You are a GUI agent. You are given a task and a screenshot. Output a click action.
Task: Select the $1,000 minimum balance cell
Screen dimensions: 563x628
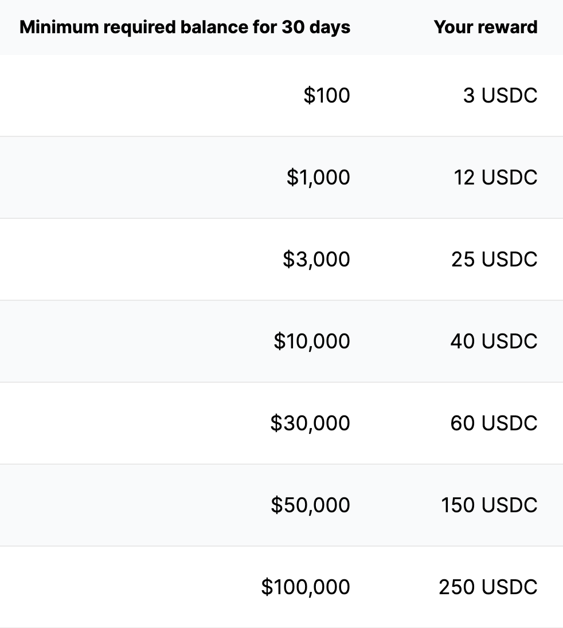tap(318, 177)
